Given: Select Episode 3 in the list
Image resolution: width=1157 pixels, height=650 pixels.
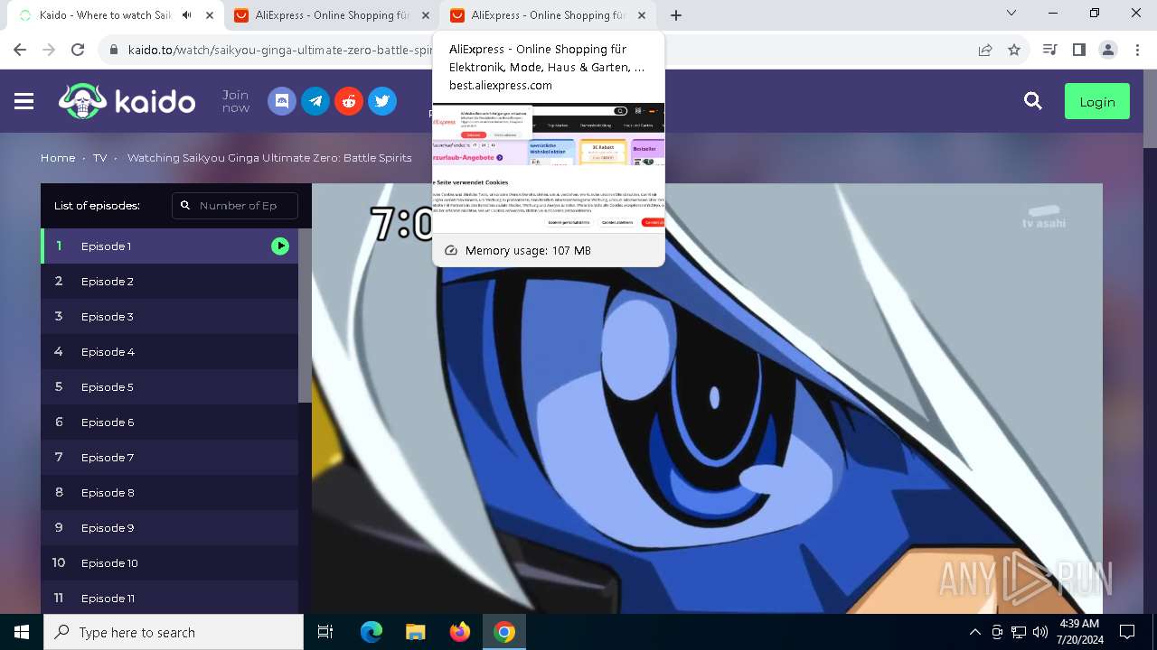Looking at the screenshot, I should (170, 316).
